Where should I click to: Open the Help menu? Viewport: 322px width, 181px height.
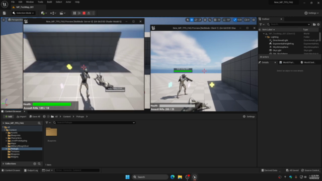click(77, 2)
